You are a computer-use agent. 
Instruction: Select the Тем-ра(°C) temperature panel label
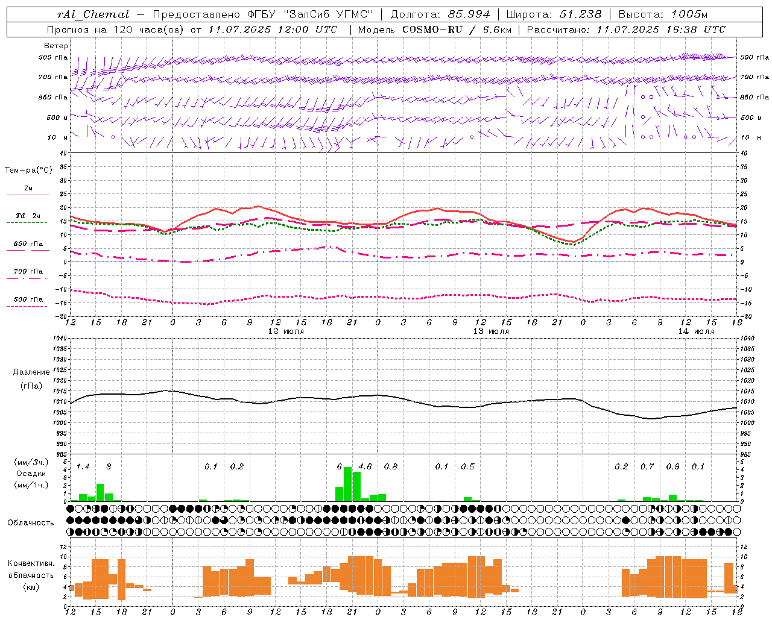pyautogui.click(x=28, y=170)
